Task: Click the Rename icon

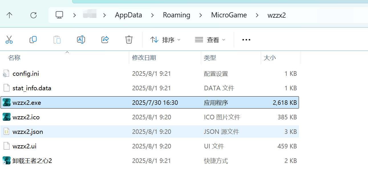Action: coord(81,40)
